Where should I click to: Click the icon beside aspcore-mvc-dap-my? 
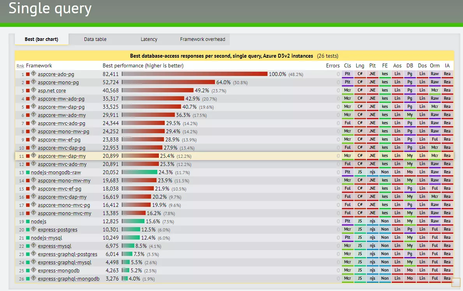tap(33, 196)
